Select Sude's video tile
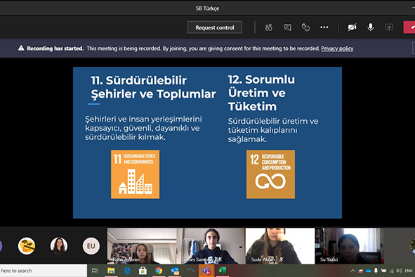 pos(280,246)
